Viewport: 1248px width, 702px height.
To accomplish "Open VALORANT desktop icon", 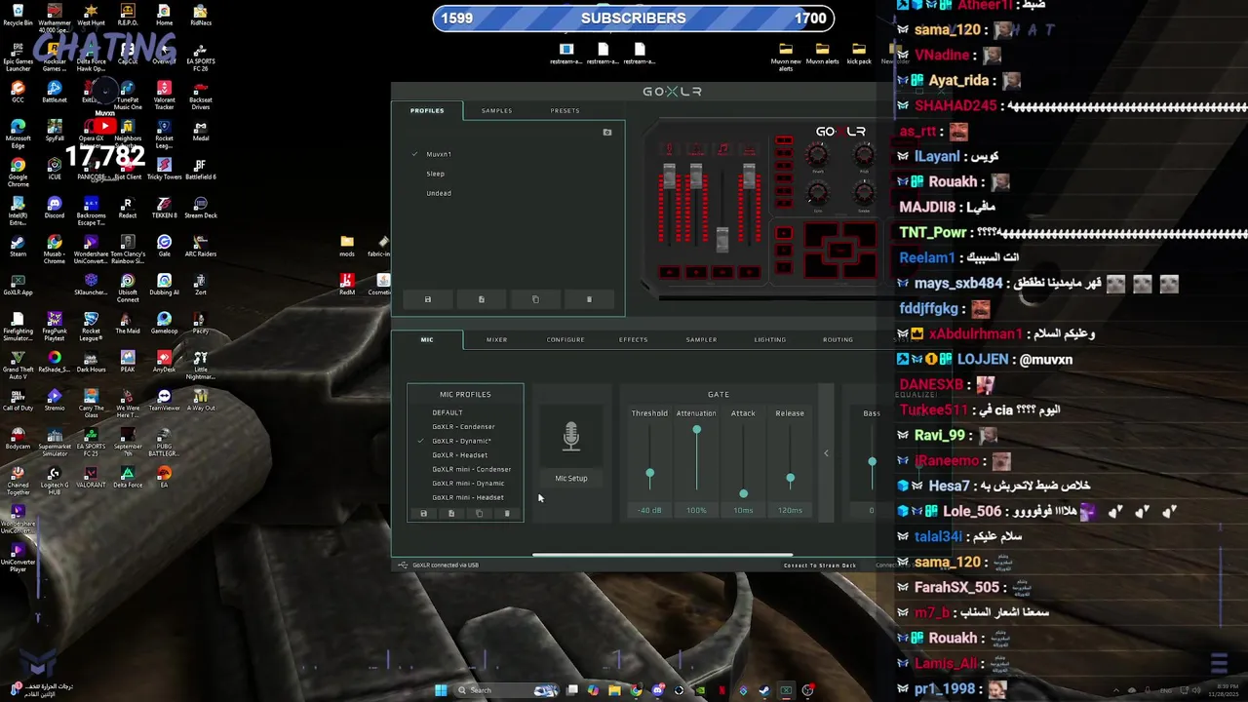I will [91, 477].
